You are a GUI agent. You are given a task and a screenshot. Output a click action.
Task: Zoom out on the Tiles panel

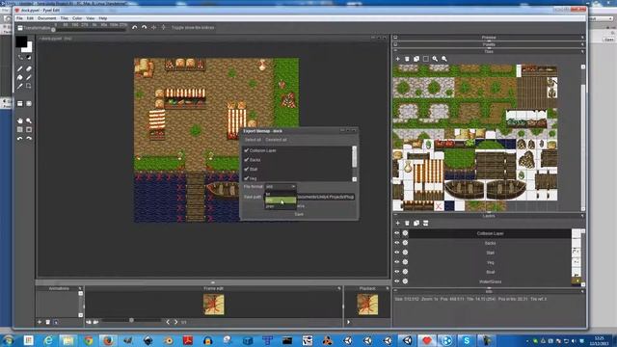pyautogui.click(x=444, y=59)
